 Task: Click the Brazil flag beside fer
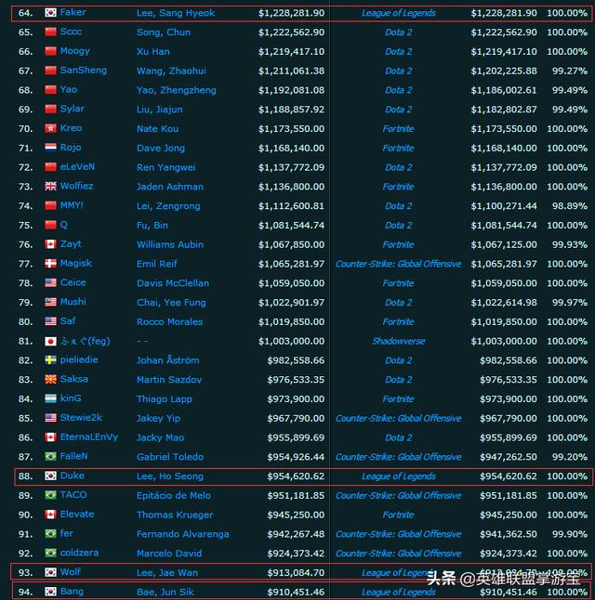50,533
